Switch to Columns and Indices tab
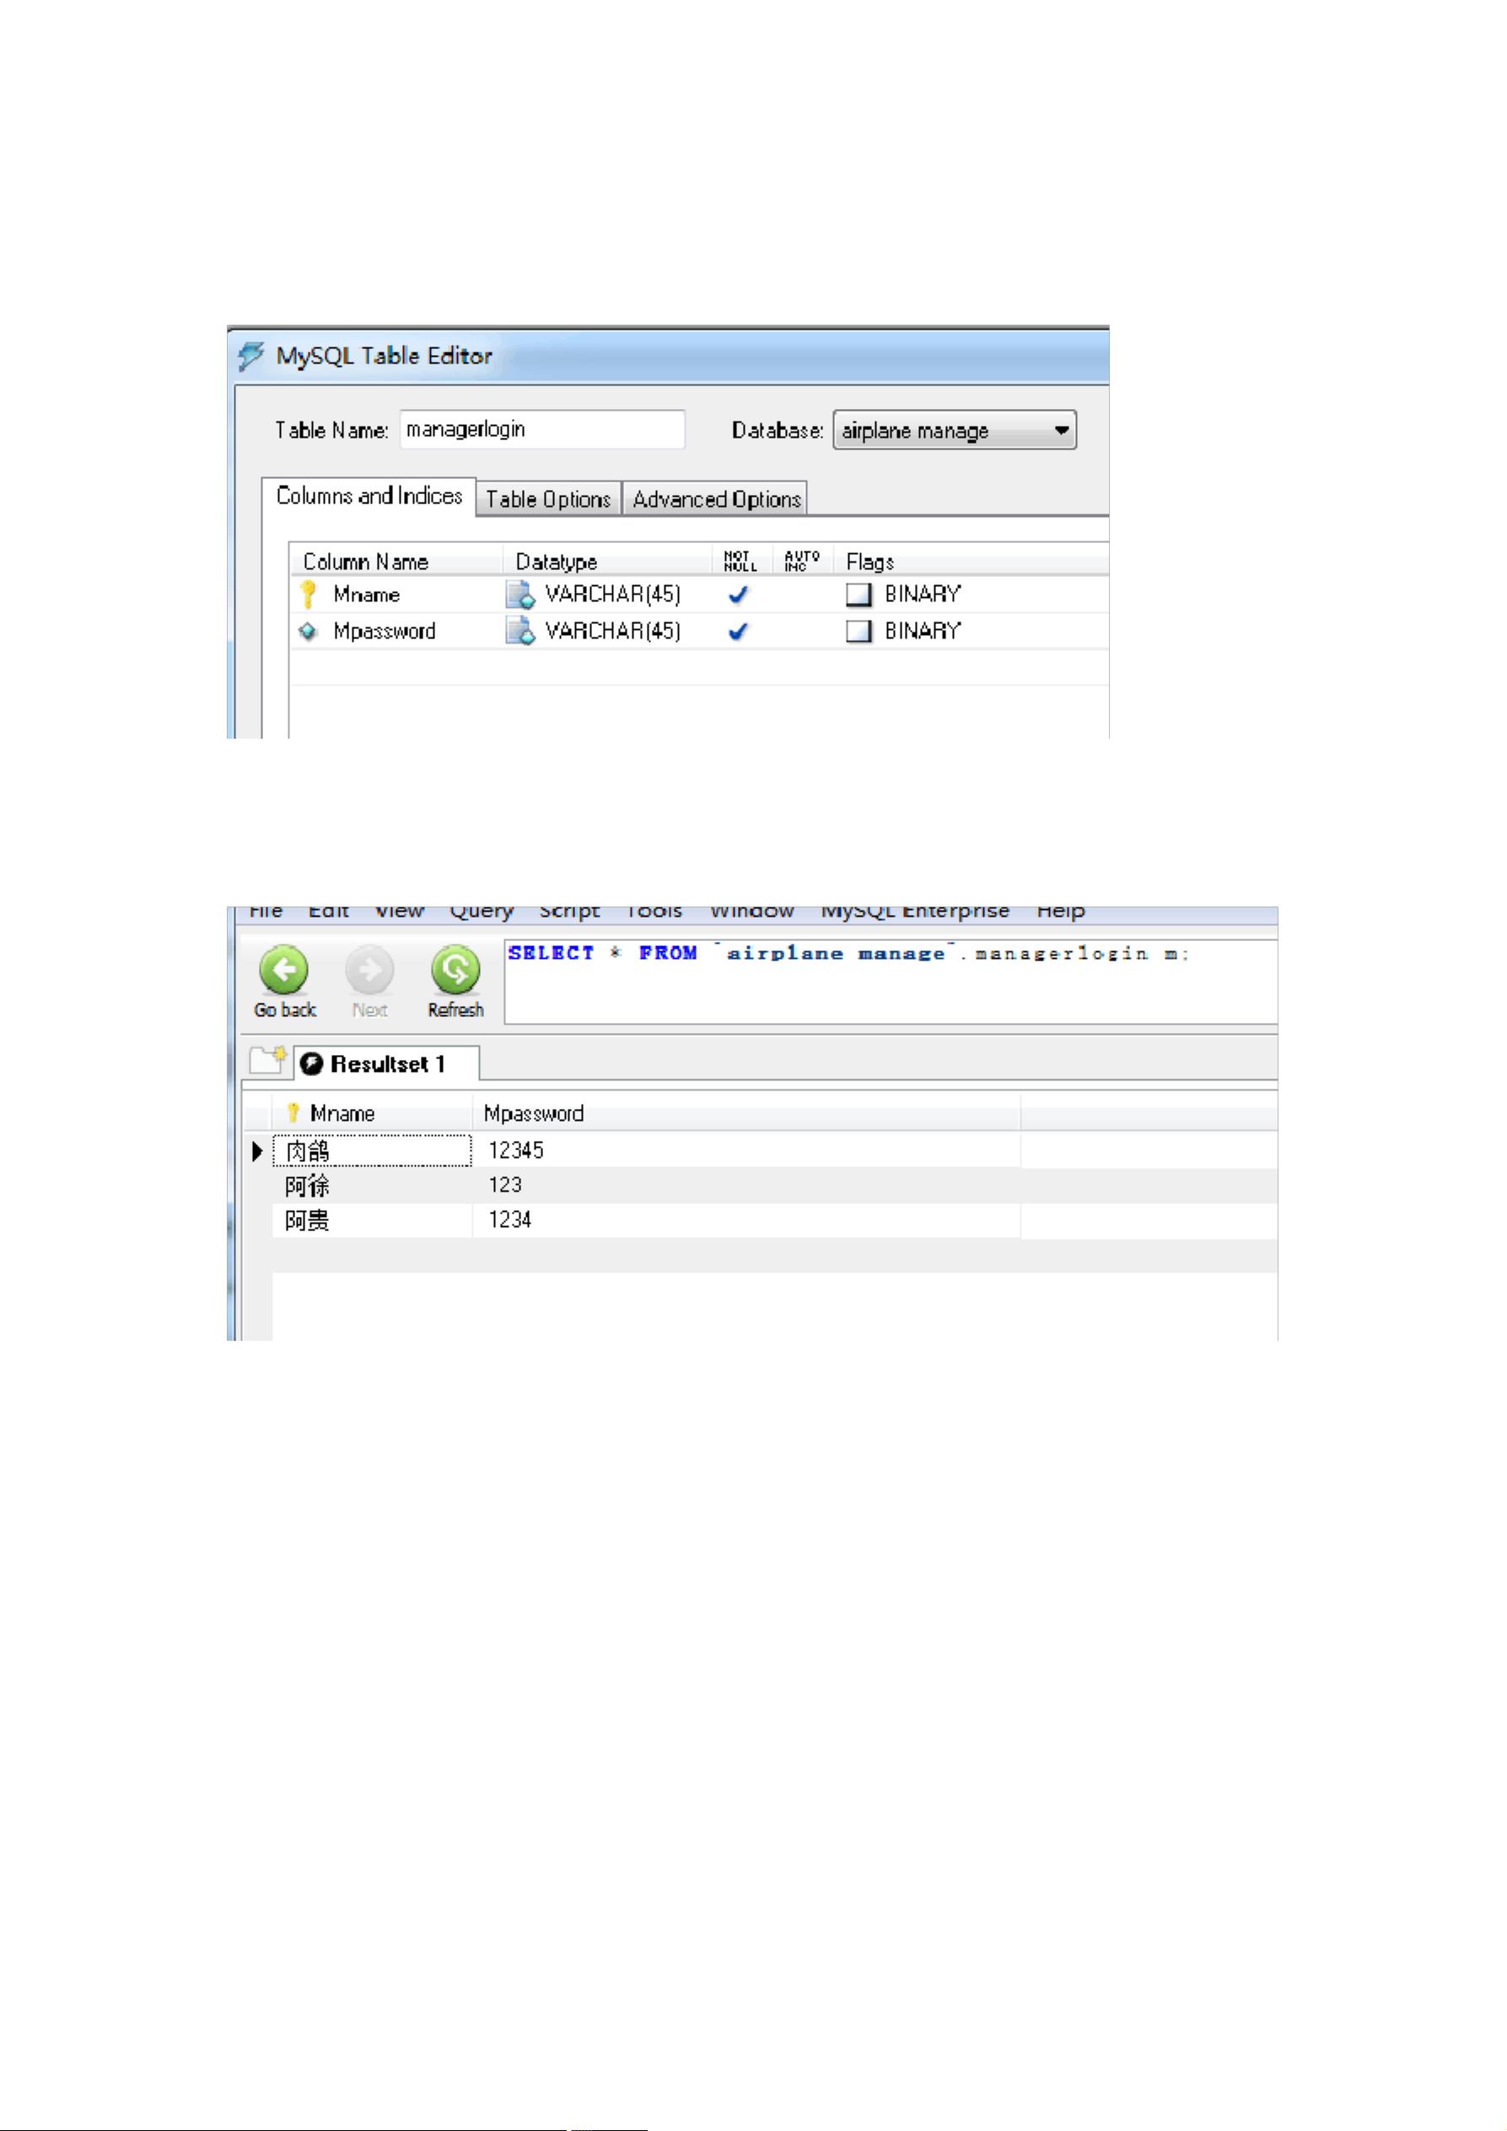The width and height of the screenshot is (1507, 2131). (369, 497)
